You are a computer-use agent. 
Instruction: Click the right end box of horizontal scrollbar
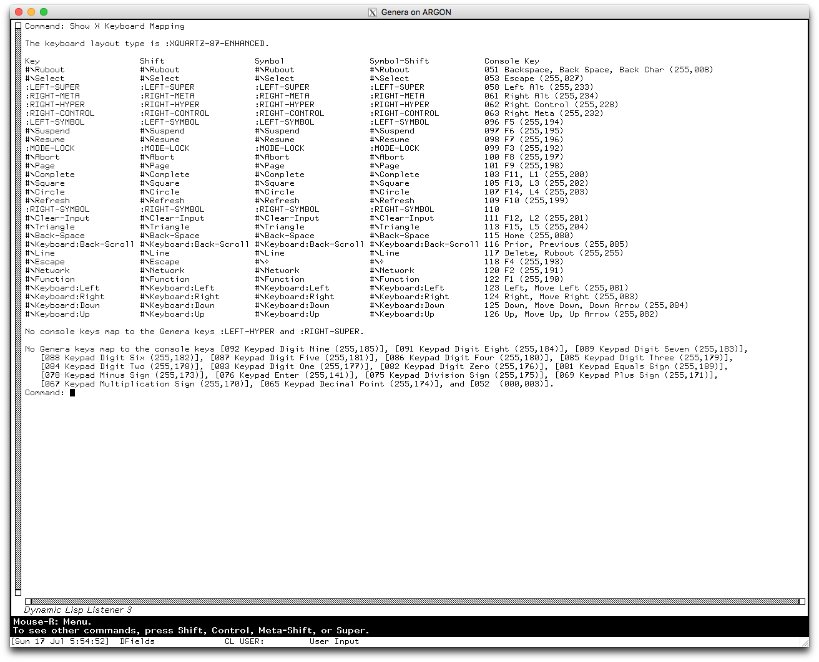(802, 602)
